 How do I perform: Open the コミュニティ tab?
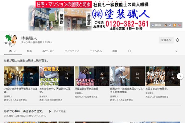(x=72, y=51)
